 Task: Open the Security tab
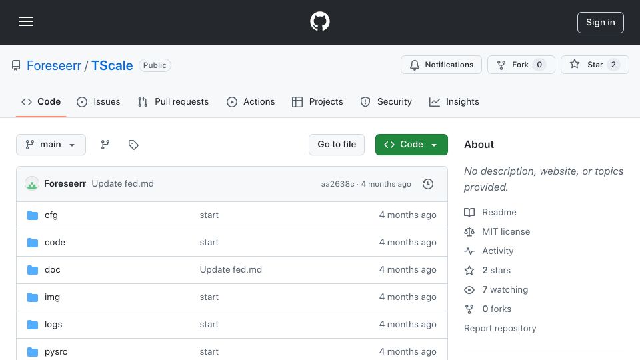click(386, 101)
